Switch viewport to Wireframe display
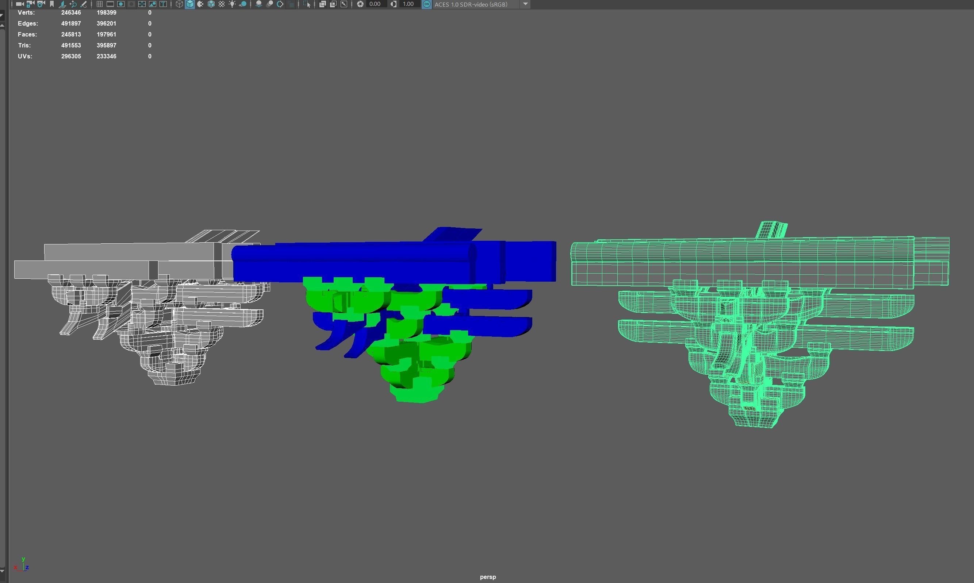Viewport: 974px width, 583px height. pyautogui.click(x=179, y=4)
